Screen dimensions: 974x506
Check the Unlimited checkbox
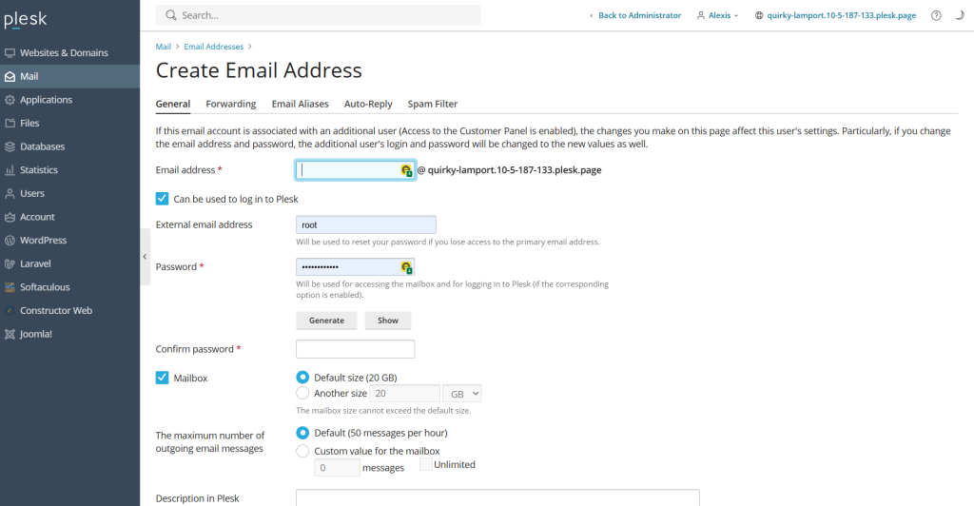pos(426,464)
